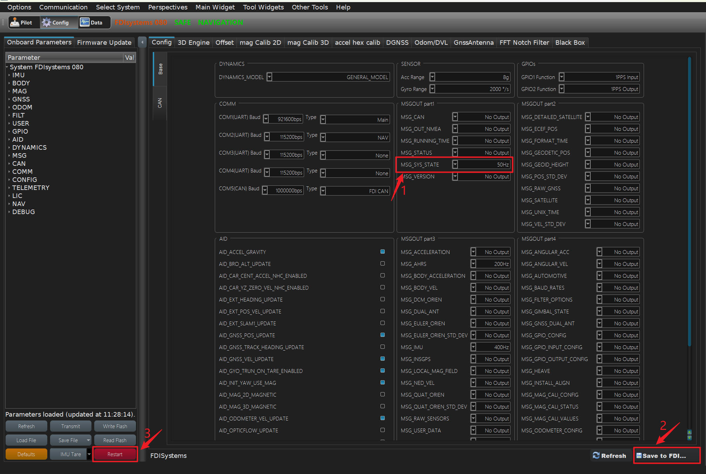The image size is (706, 474).
Task: Click the Restart button
Action: point(115,454)
